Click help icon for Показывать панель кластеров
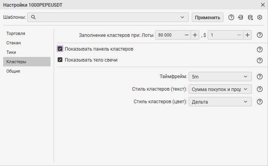Image resolution: width=268 pixels, height=166 pixels. tap(260, 49)
